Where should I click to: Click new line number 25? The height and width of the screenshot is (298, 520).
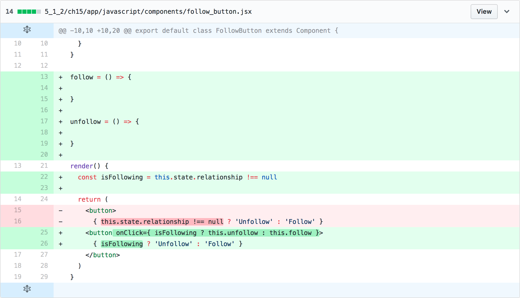pyautogui.click(x=44, y=232)
